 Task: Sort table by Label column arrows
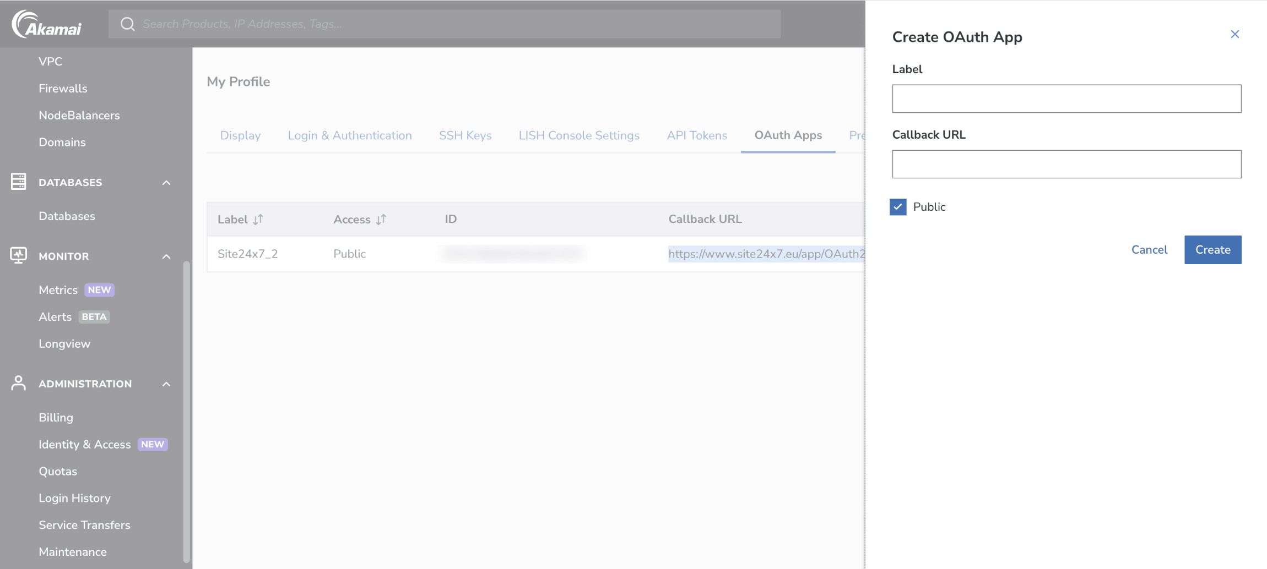click(258, 220)
